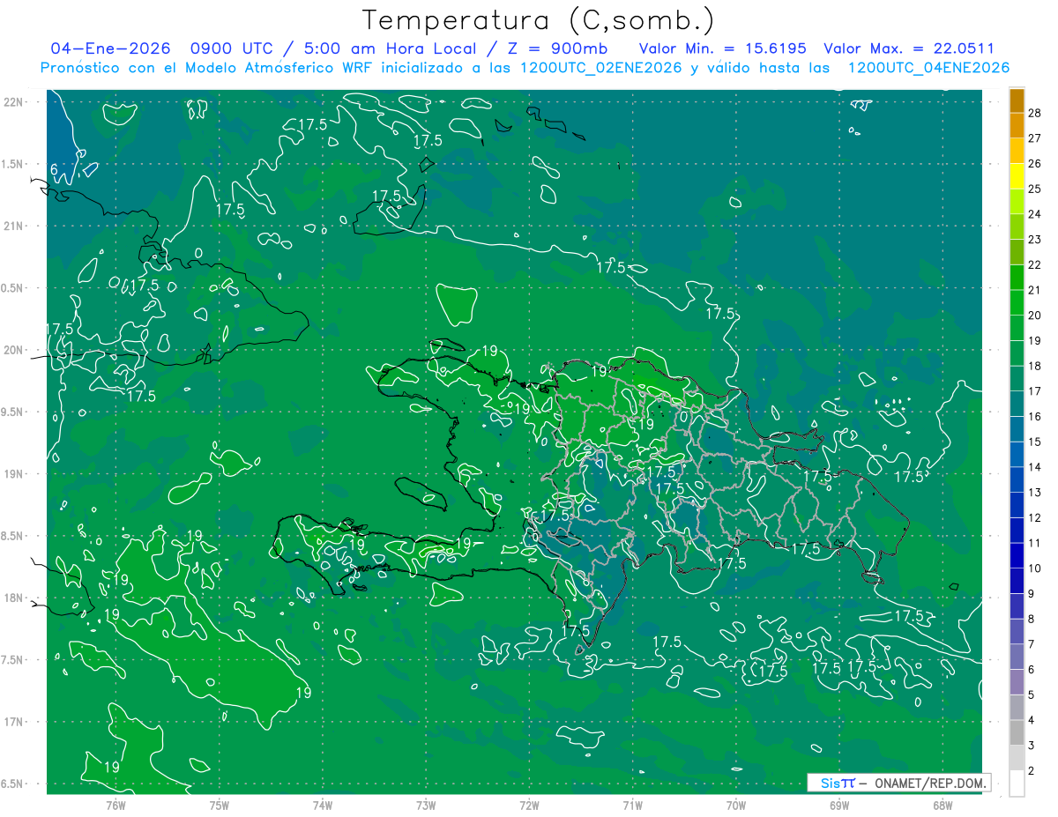Select the gray swatch between 3 and 4
1058x817 pixels.
click(1017, 732)
